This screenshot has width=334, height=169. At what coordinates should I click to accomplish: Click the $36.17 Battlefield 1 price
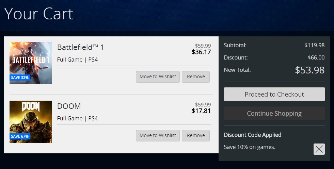point(201,52)
